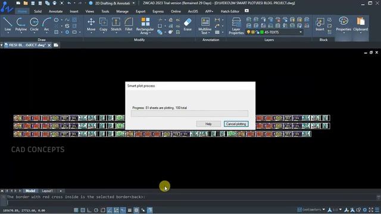Click the Cancel plotting button
Image resolution: width=381 pixels, height=214 pixels.
(x=236, y=124)
